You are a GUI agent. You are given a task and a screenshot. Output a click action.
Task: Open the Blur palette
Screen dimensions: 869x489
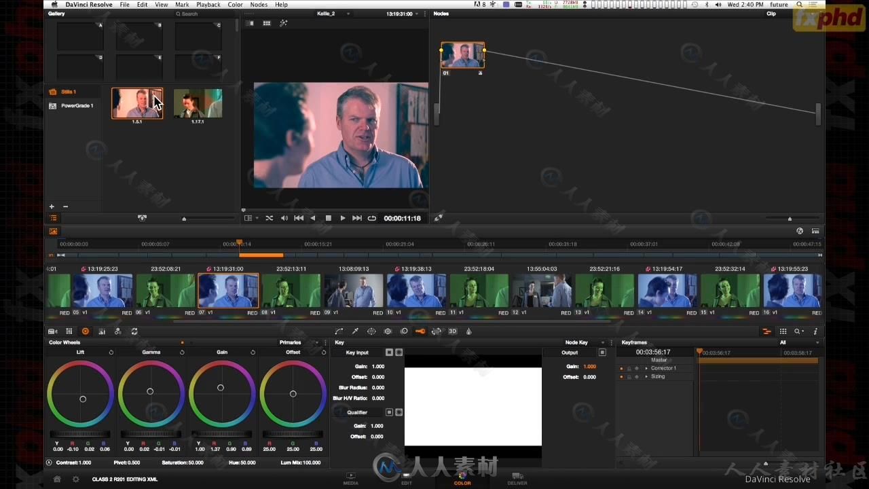(404, 331)
